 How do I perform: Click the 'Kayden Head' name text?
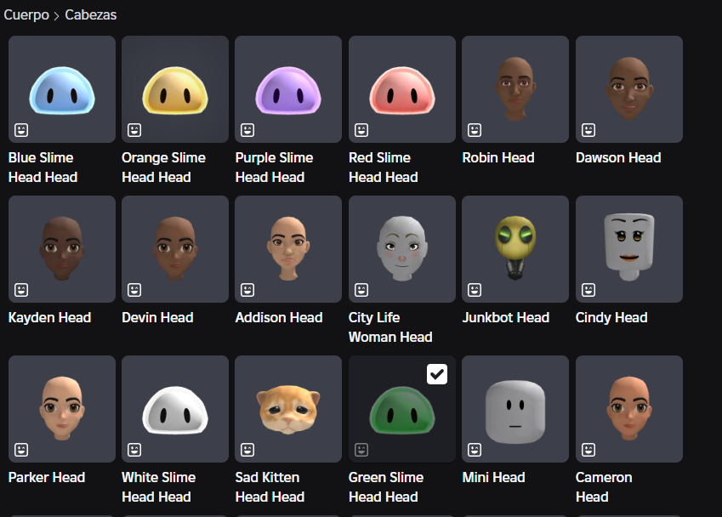[49, 318]
